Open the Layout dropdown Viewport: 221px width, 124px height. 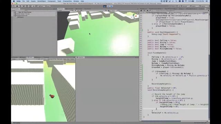tap(204, 6)
